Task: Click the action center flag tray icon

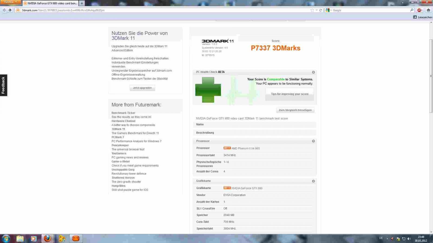Action: point(398,239)
